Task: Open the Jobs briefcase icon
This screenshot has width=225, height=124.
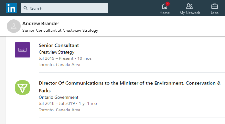Action: 214,6
